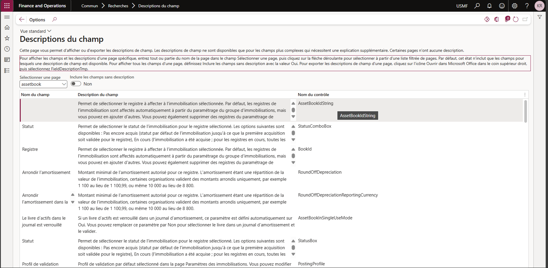Click the Power Apps diamond icon
Viewport: 548px width, 268px height.
click(x=487, y=19)
